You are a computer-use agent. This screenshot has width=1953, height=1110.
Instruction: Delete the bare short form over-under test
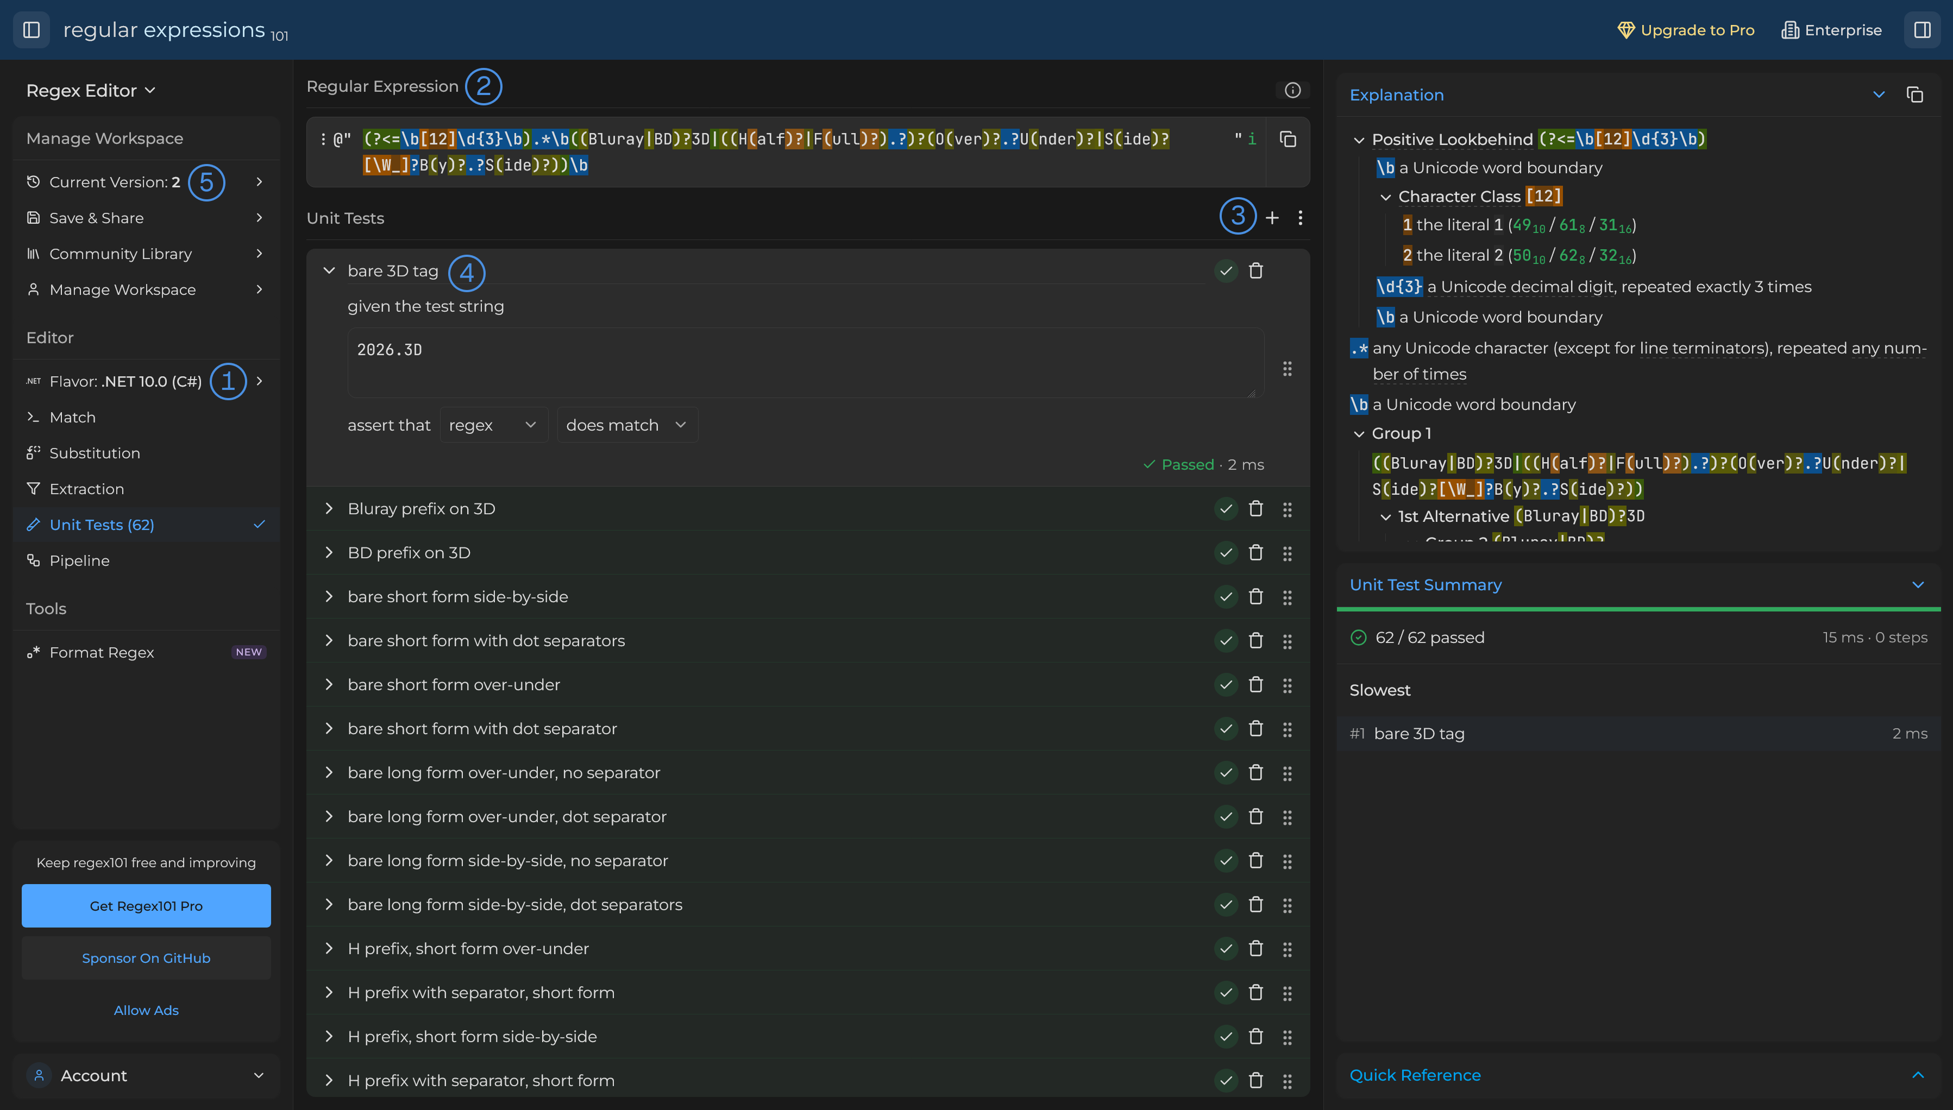(x=1256, y=685)
